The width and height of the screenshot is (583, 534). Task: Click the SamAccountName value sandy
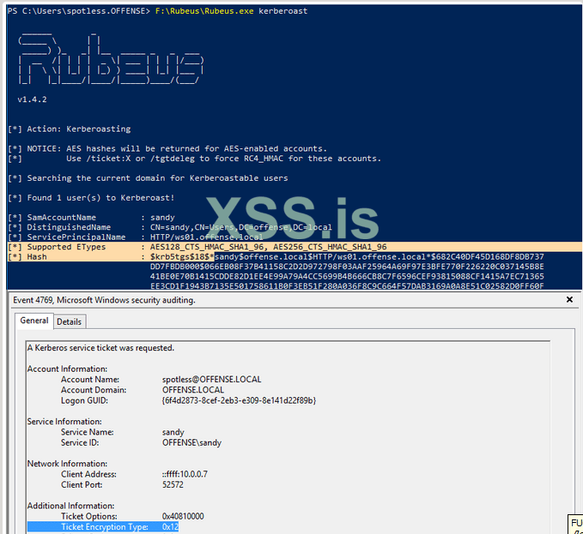pyautogui.click(x=162, y=218)
